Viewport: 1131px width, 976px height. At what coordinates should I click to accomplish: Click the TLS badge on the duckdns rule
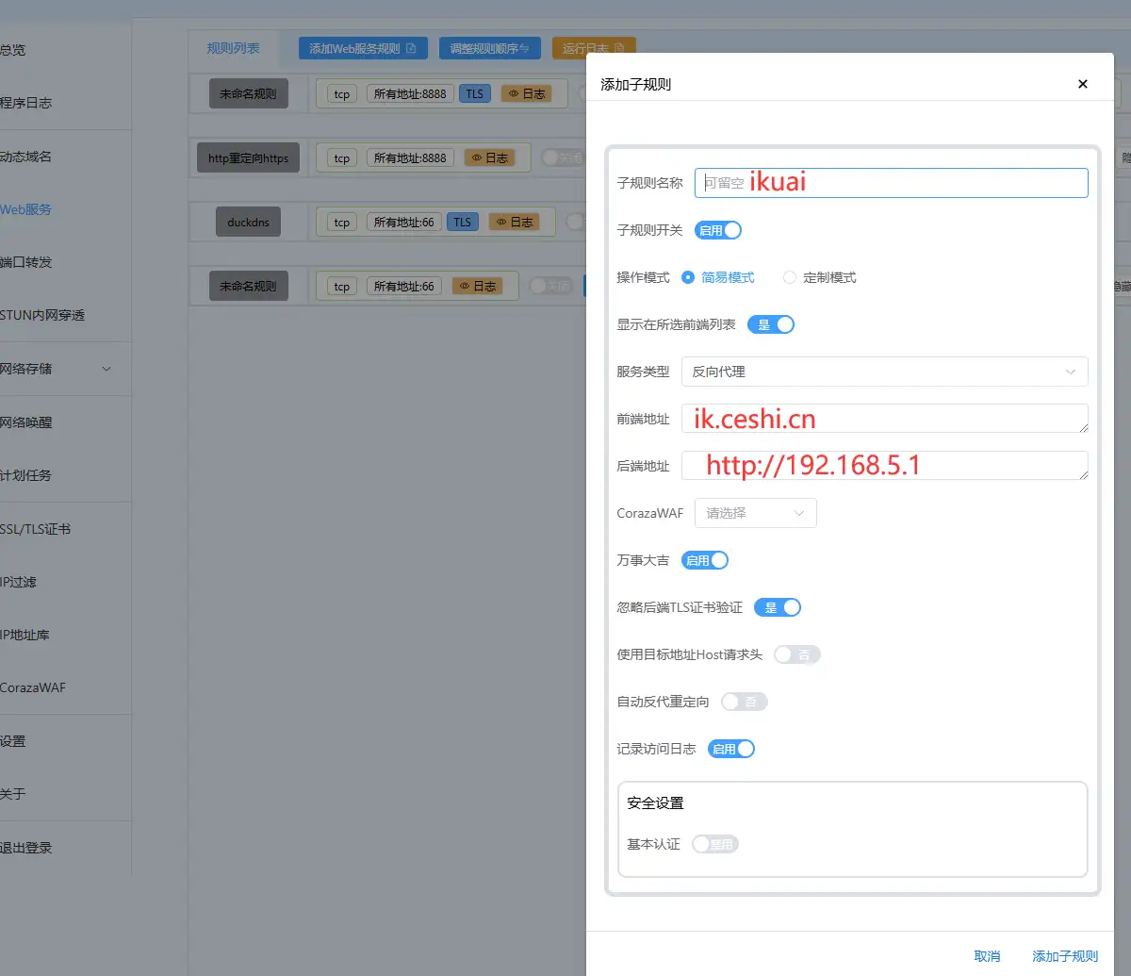coord(462,222)
